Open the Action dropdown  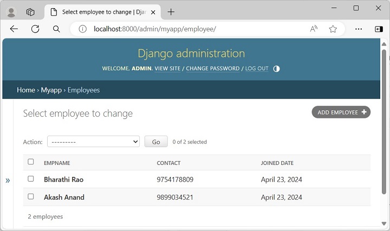pyautogui.click(x=93, y=142)
